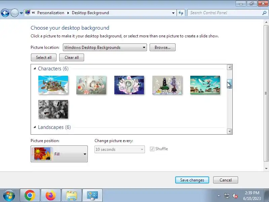The image size is (269, 202).
Task: Select the flying turtle island wallpaper
Action: click(x=53, y=85)
